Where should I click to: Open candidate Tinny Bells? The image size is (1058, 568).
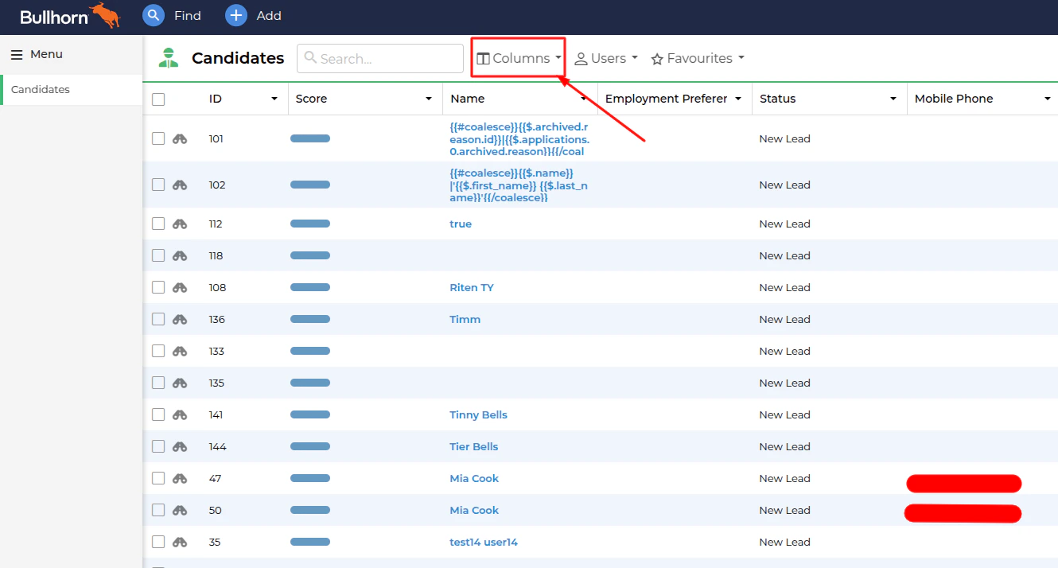click(478, 414)
